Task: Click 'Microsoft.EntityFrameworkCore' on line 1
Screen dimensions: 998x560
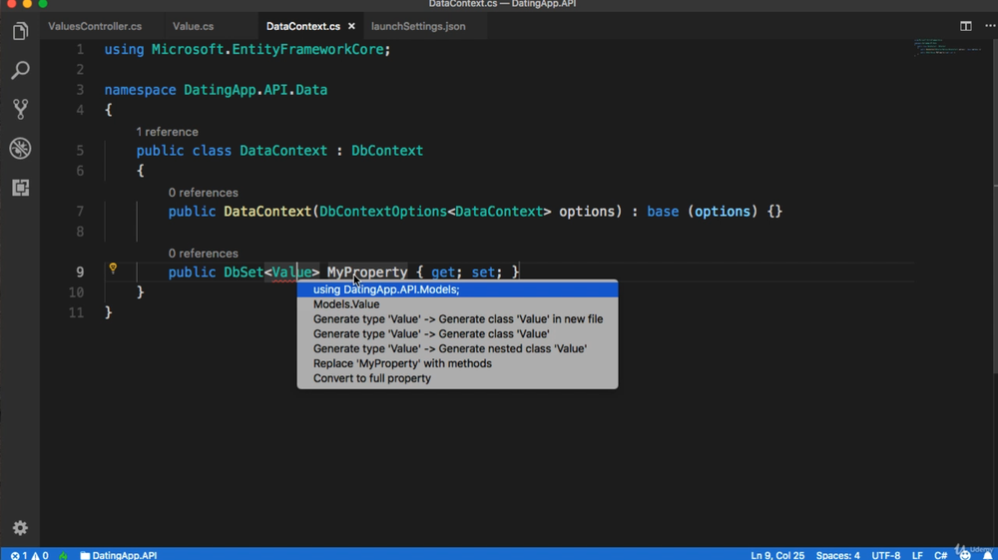Action: [267, 50]
